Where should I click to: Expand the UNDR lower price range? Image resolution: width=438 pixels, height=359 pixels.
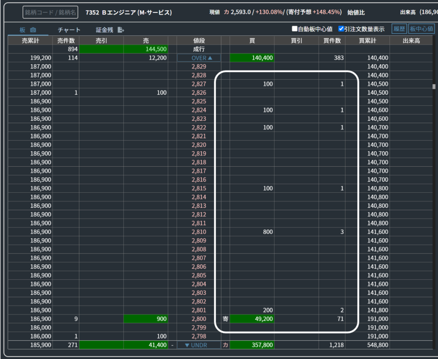click(199, 345)
